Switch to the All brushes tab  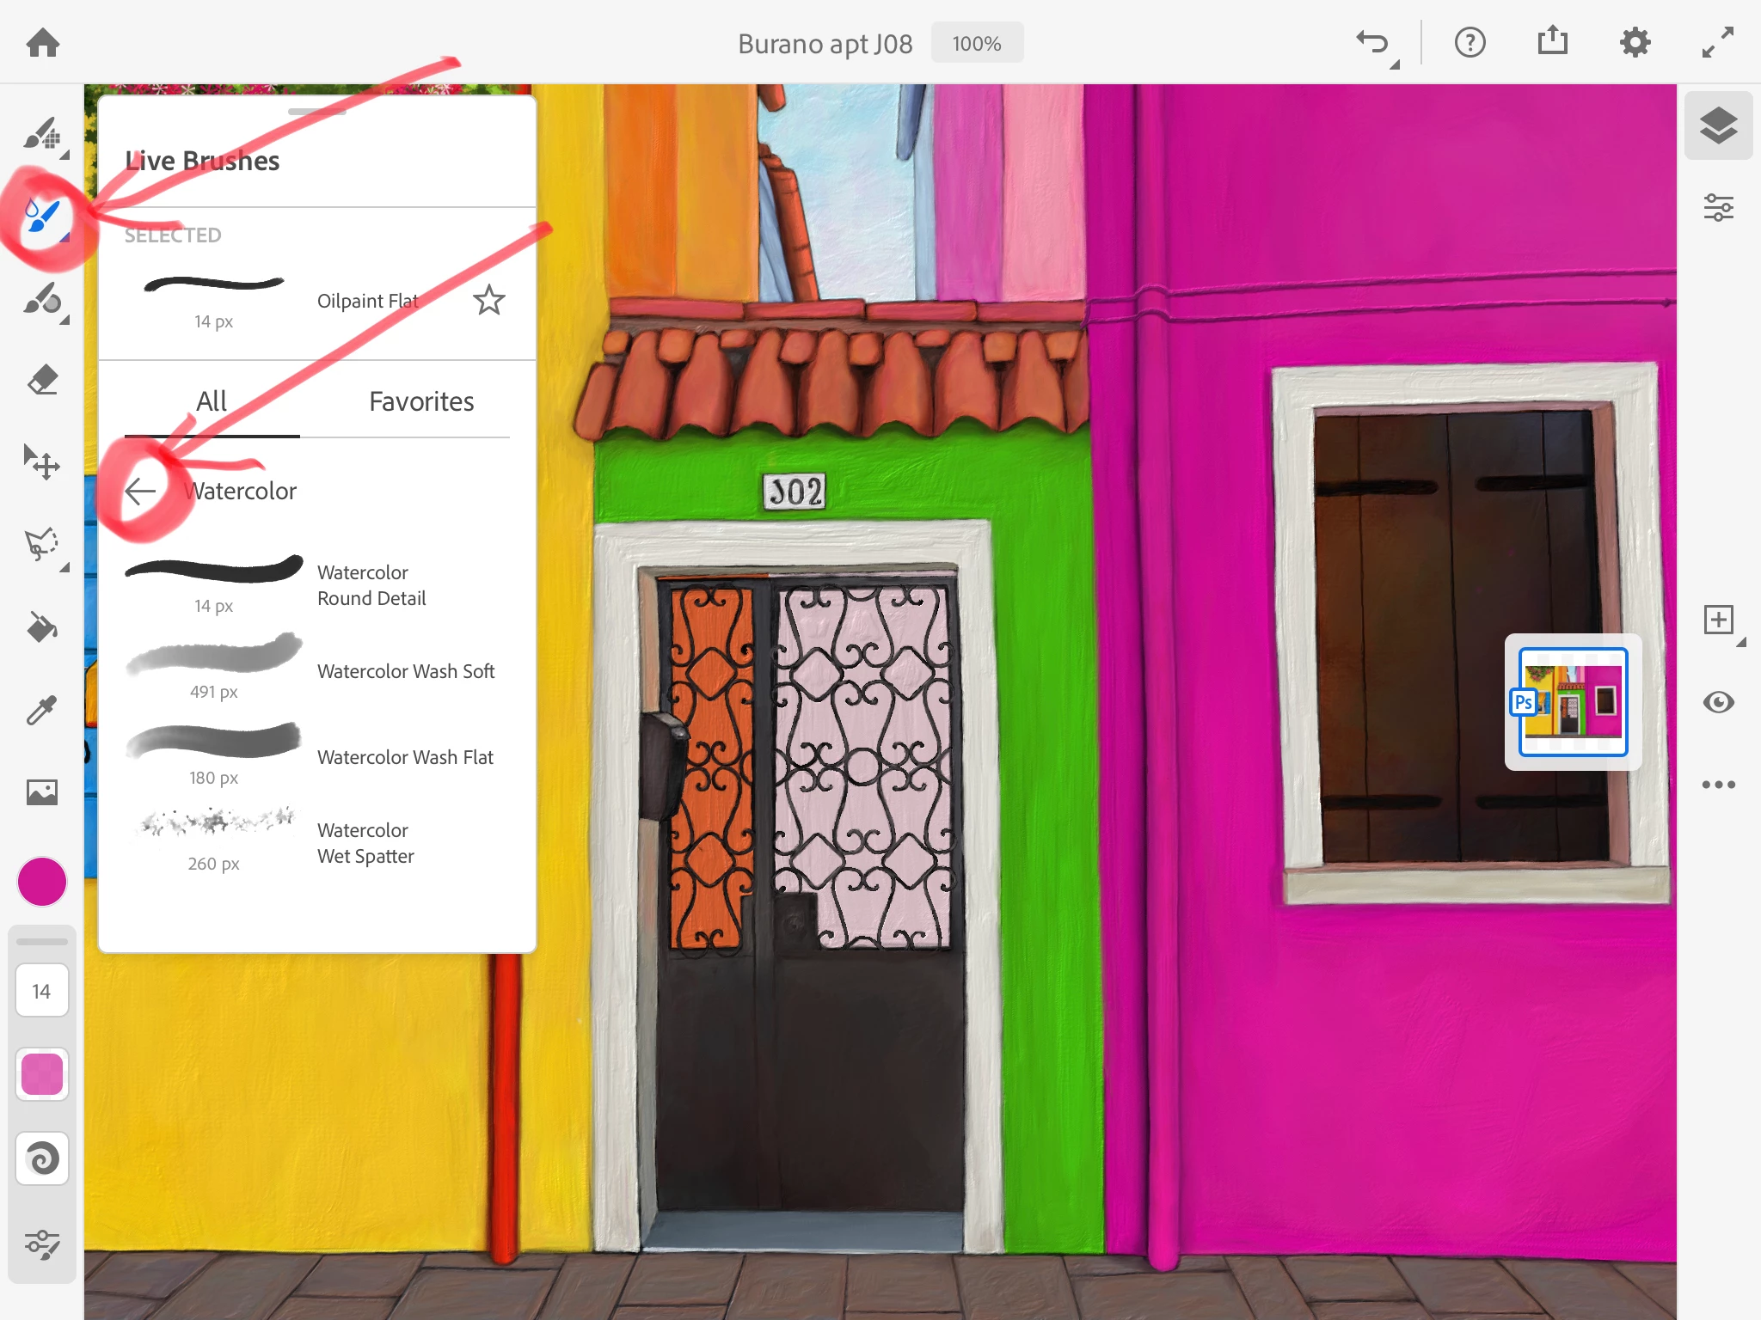pos(212,401)
